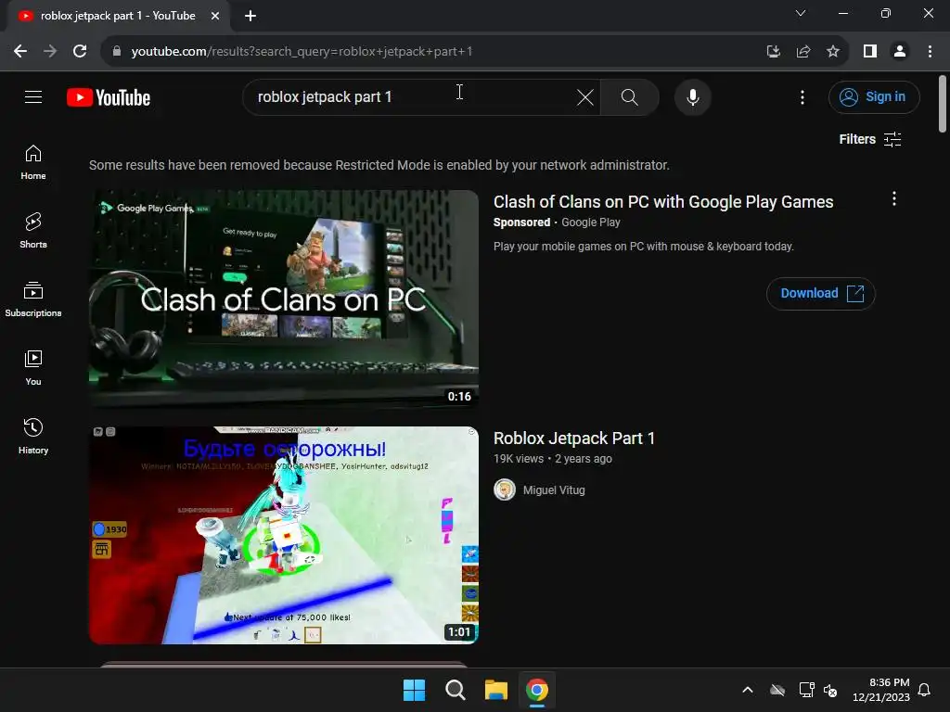Viewport: 950px width, 712px height.
Task: Open a new browser tab
Action: coord(250,17)
